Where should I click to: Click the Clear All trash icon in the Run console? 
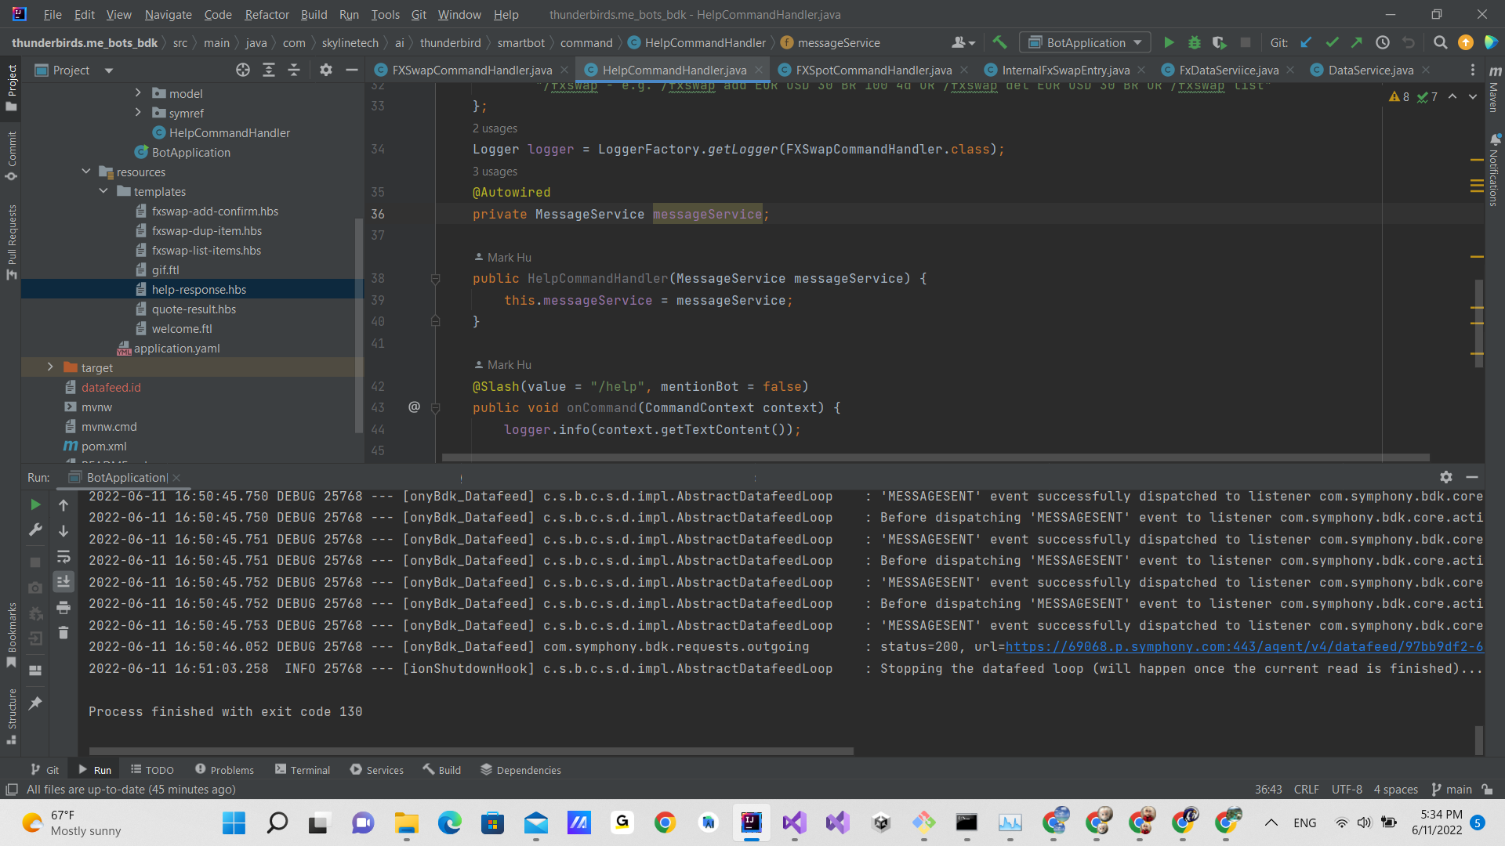[63, 633]
